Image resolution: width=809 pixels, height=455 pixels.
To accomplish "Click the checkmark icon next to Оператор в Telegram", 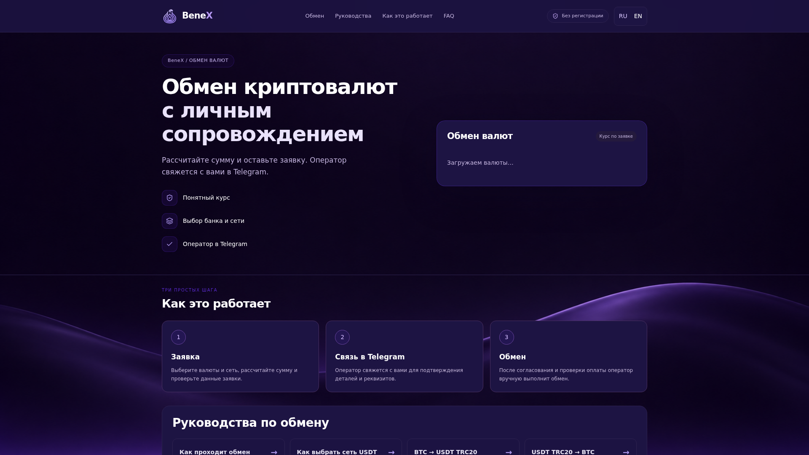I will coord(169,244).
